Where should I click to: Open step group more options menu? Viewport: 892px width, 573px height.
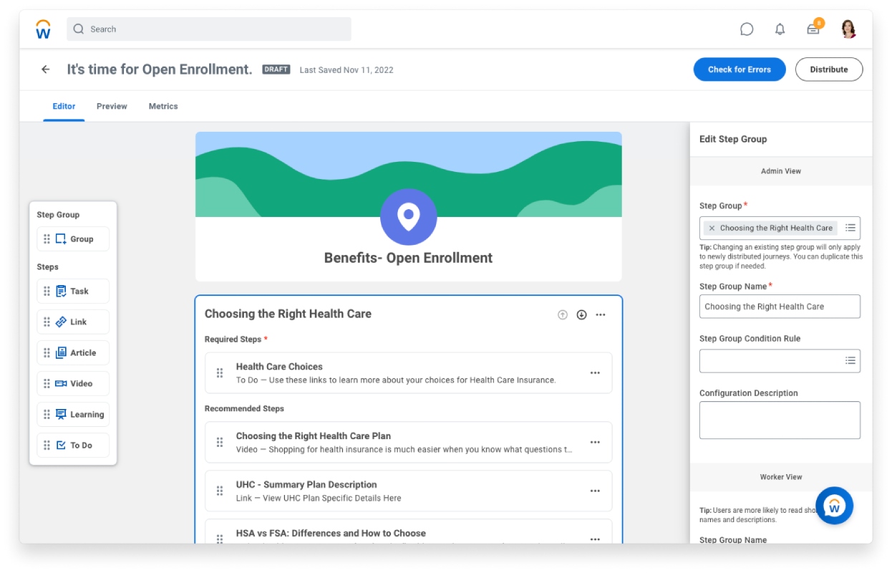601,314
